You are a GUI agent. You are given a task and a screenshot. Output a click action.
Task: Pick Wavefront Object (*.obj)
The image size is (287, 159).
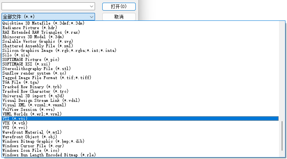coord(140,137)
